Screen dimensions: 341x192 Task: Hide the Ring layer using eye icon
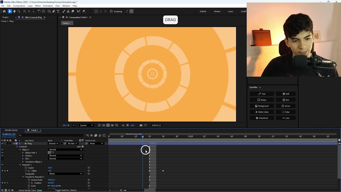(2, 143)
